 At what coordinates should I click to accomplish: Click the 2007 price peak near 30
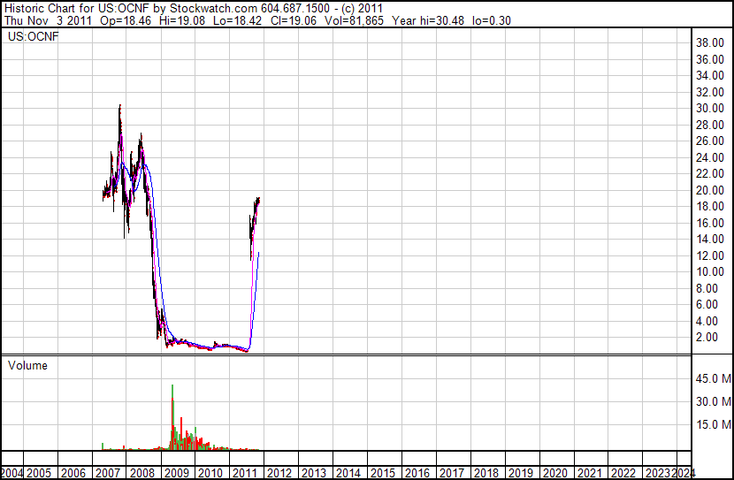119,108
